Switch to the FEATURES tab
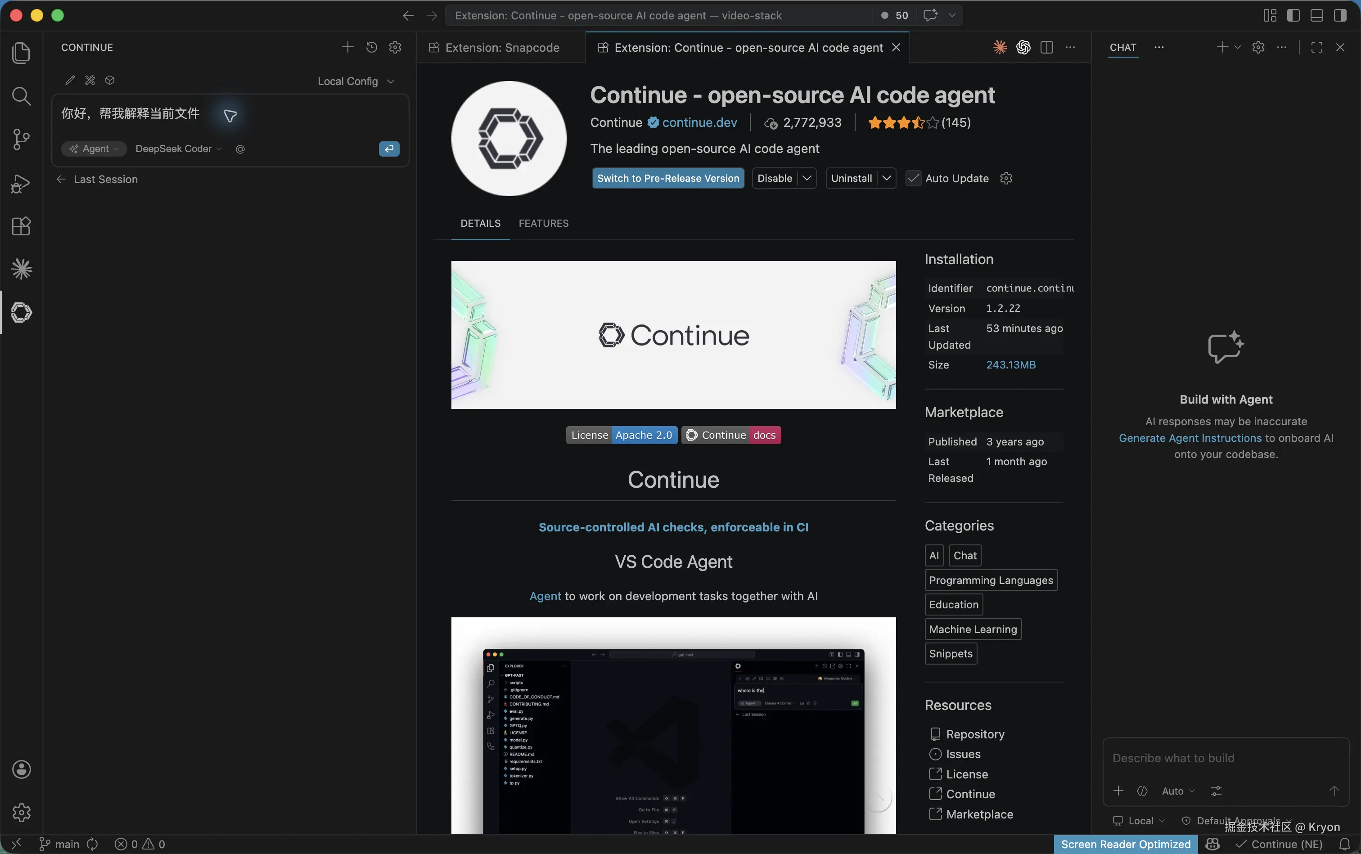Screen dimensions: 1361x854 pyautogui.click(x=543, y=224)
